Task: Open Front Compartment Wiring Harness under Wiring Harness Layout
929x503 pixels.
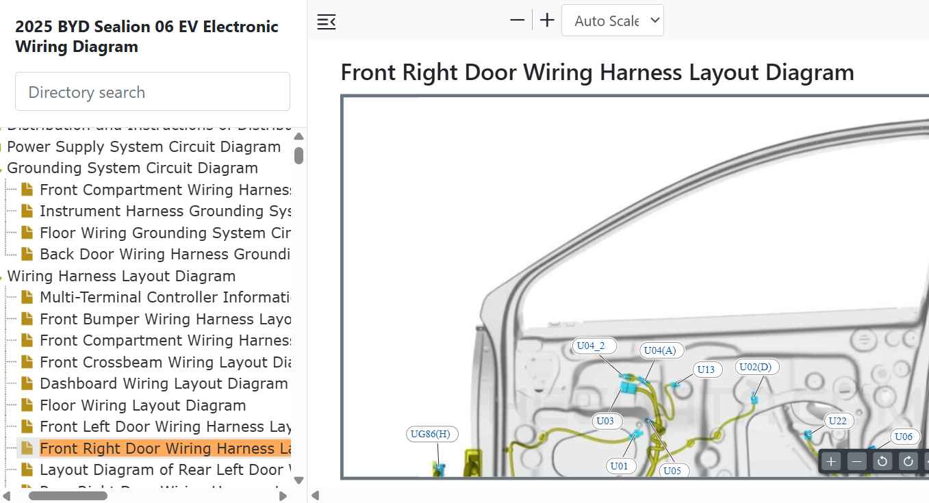Action: pos(165,340)
